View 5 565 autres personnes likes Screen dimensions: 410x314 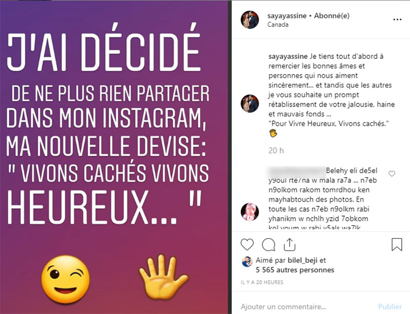click(295, 270)
